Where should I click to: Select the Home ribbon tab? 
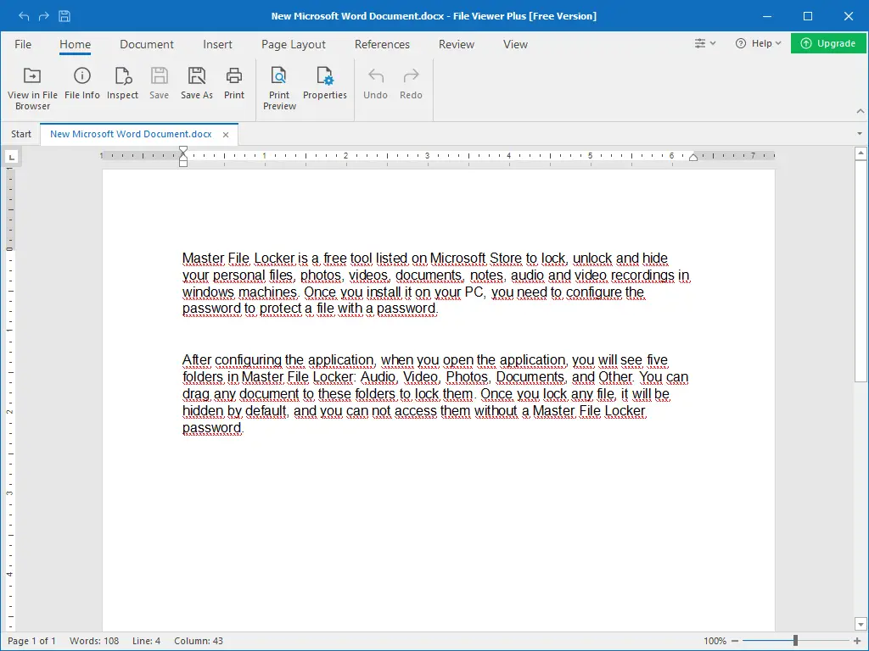pyautogui.click(x=75, y=44)
